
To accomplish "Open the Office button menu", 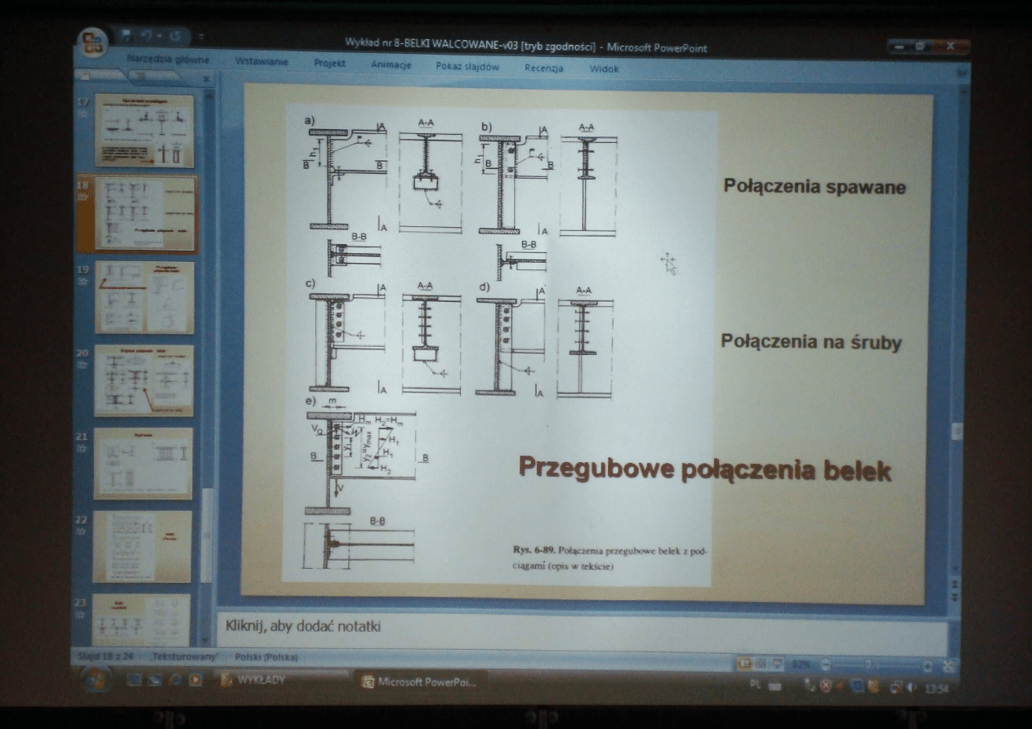I will [x=90, y=44].
